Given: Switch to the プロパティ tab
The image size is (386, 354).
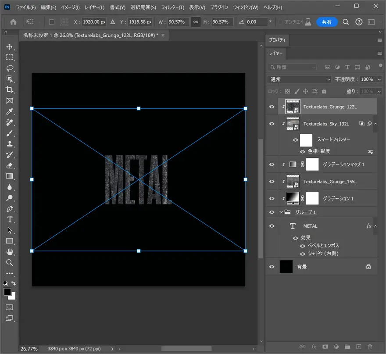Looking at the screenshot, I should pyautogui.click(x=277, y=40).
